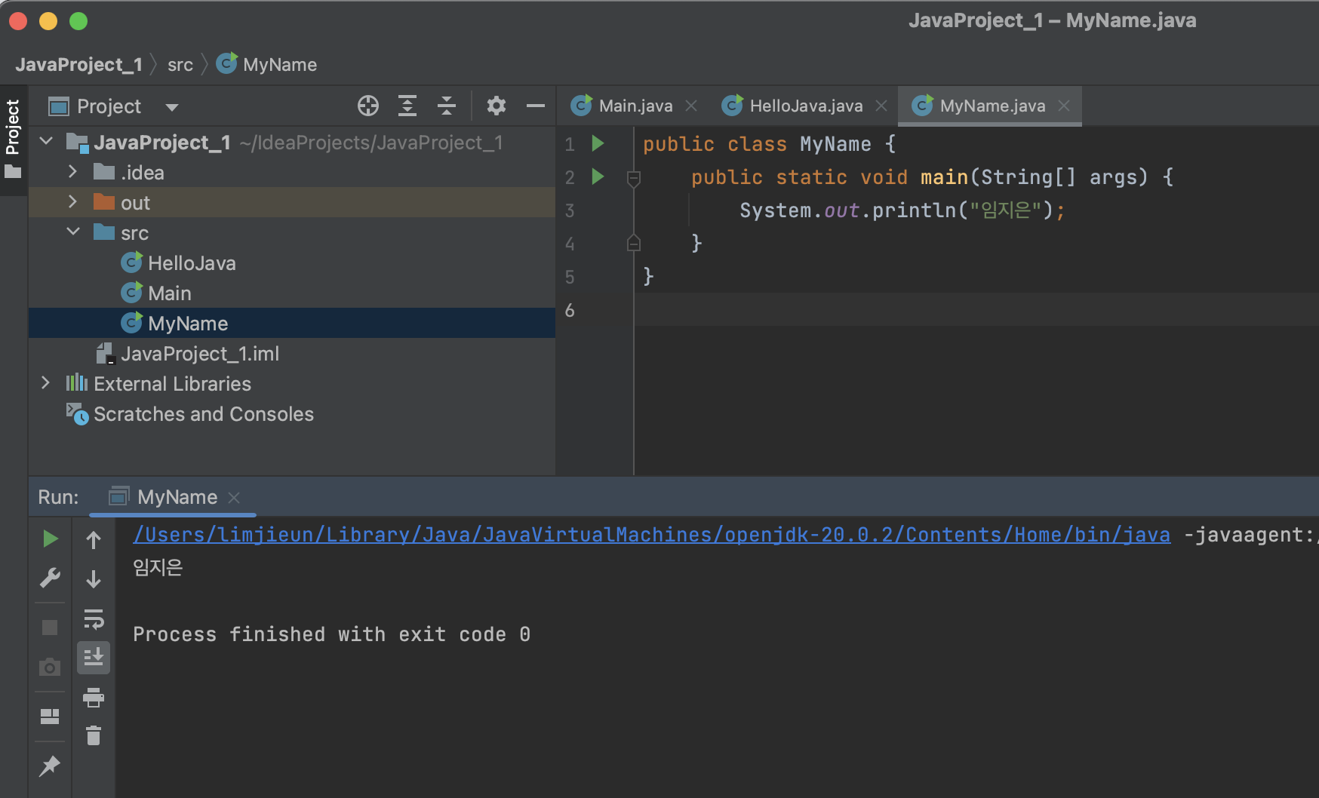Image resolution: width=1319 pixels, height=798 pixels.
Task: Click fold end marker on line 4
Action: click(x=634, y=243)
